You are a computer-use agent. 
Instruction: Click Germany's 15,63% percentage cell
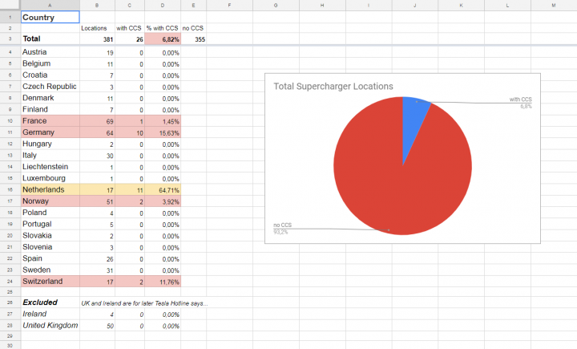click(163, 132)
